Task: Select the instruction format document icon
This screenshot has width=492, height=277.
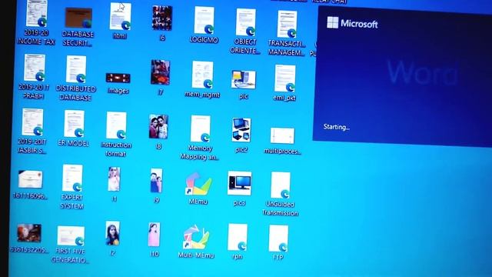Action: click(116, 125)
